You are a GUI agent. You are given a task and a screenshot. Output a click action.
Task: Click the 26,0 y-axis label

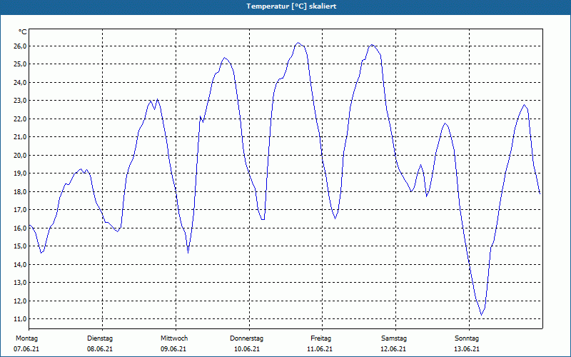[x=21, y=46]
